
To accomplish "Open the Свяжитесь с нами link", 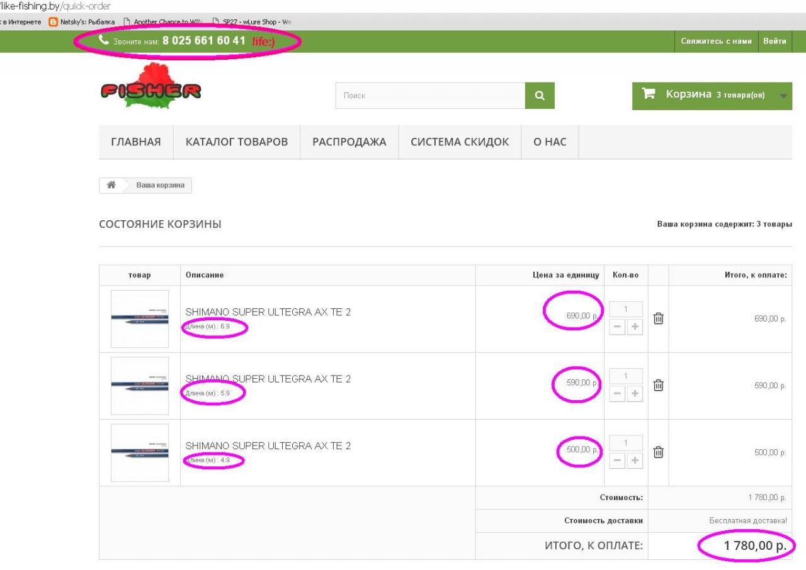I will [716, 41].
